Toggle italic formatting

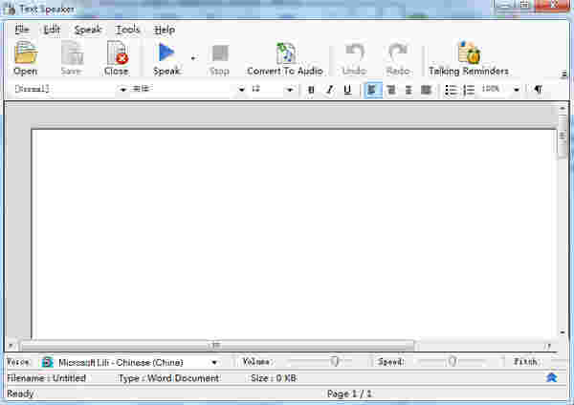[x=329, y=90]
